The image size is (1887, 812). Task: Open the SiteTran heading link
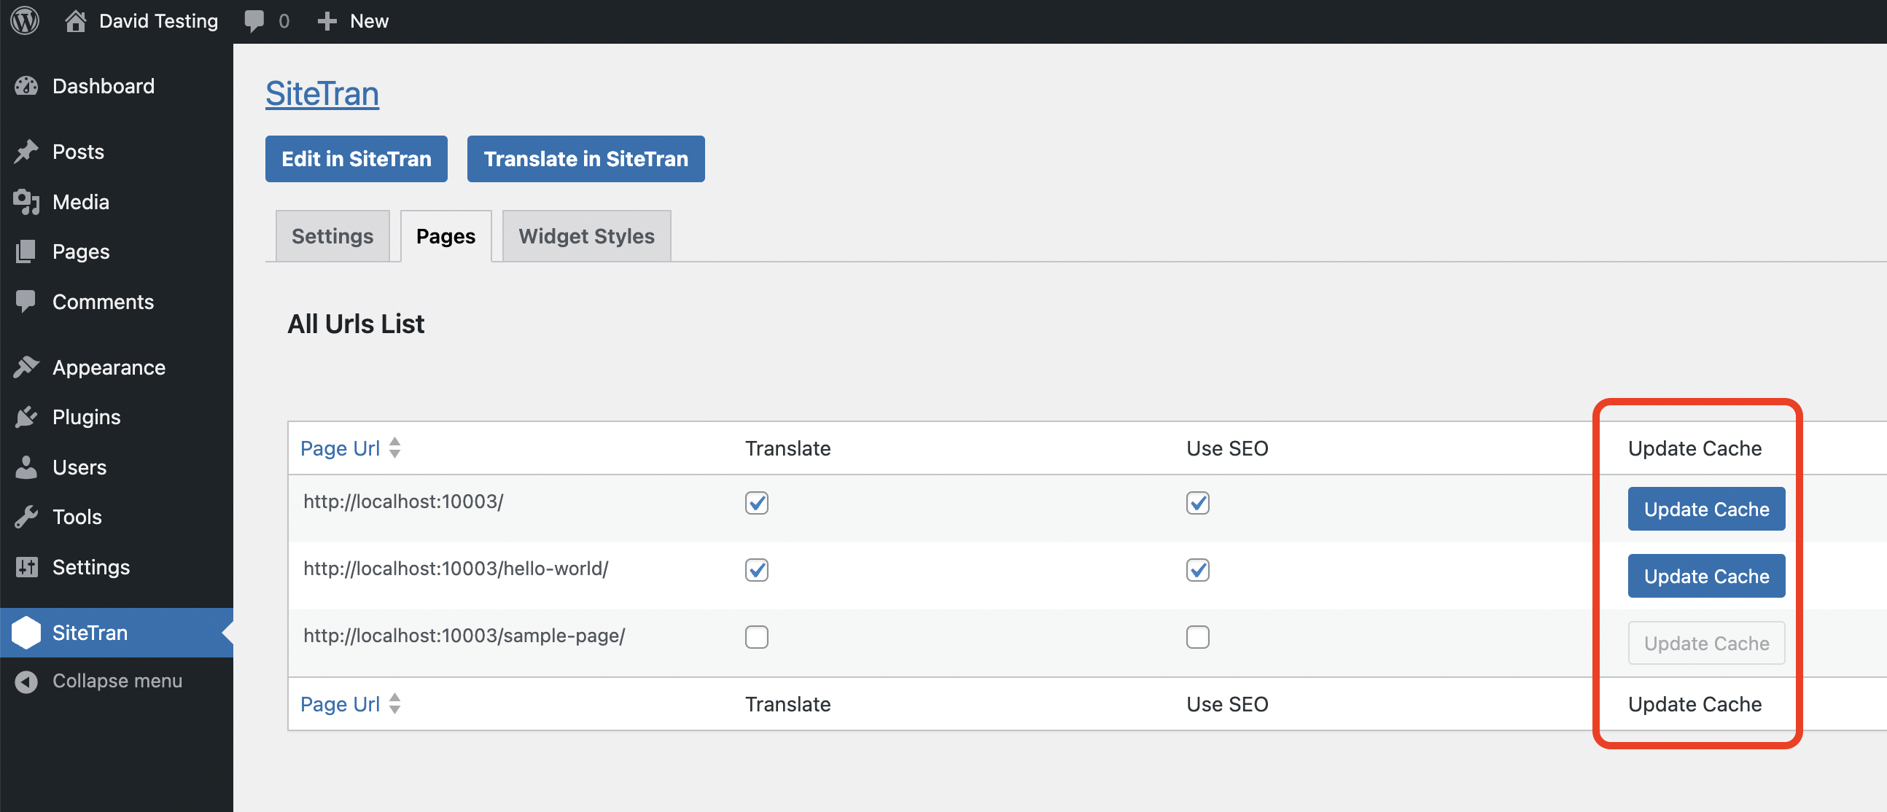322,94
